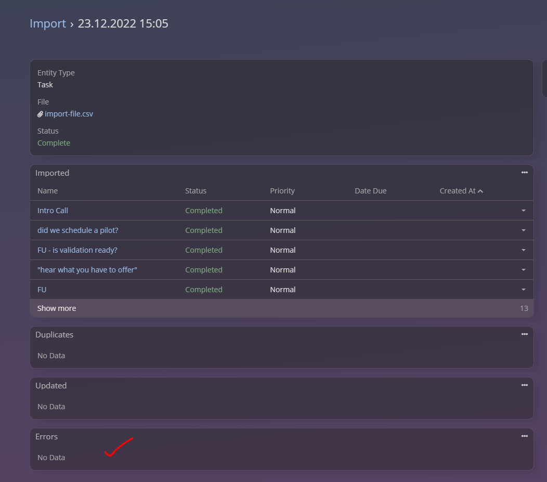
Task: Sort the list by Priority column
Action: coord(282,191)
